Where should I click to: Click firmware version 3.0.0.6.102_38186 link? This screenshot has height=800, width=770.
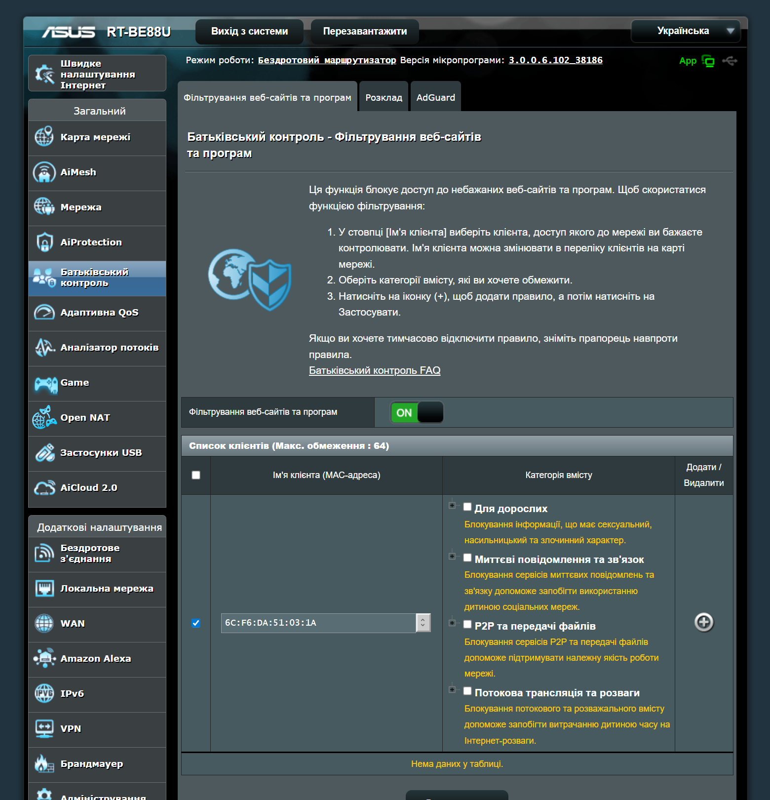pos(556,60)
